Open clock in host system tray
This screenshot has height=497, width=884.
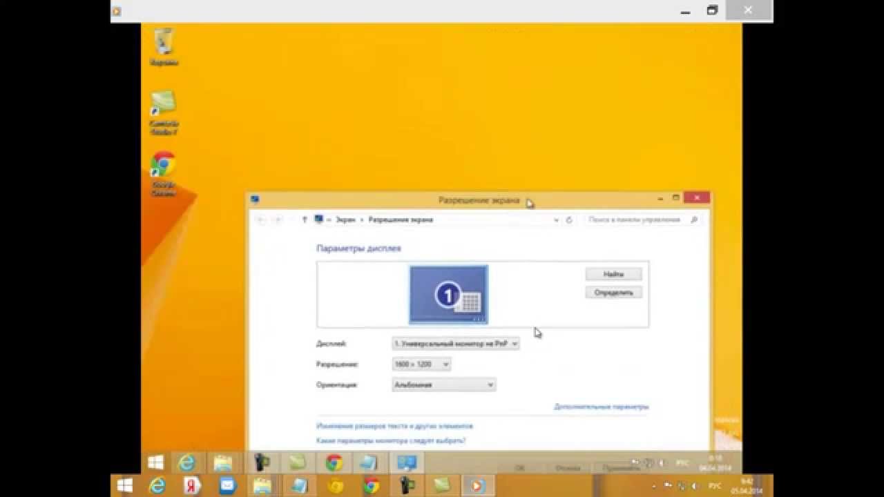[x=747, y=486]
